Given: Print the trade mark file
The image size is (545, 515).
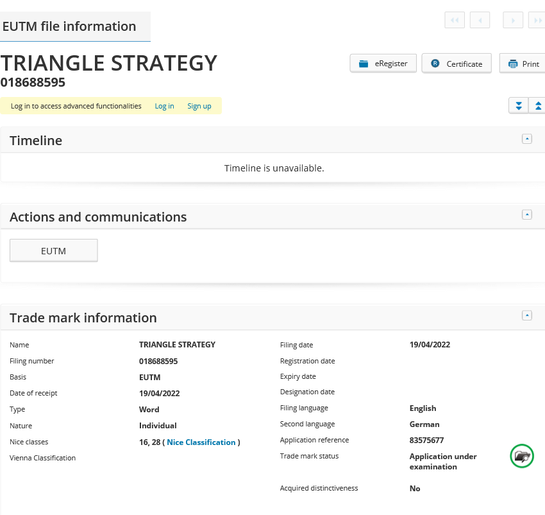Looking at the screenshot, I should point(523,64).
